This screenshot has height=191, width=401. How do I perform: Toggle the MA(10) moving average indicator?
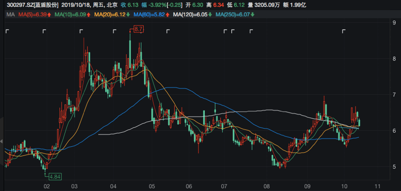[x=70, y=15]
